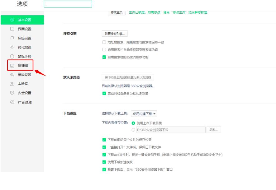The height and width of the screenshot is (190, 276).
Task: Open the 实验室 page
Action: pos(22,84)
